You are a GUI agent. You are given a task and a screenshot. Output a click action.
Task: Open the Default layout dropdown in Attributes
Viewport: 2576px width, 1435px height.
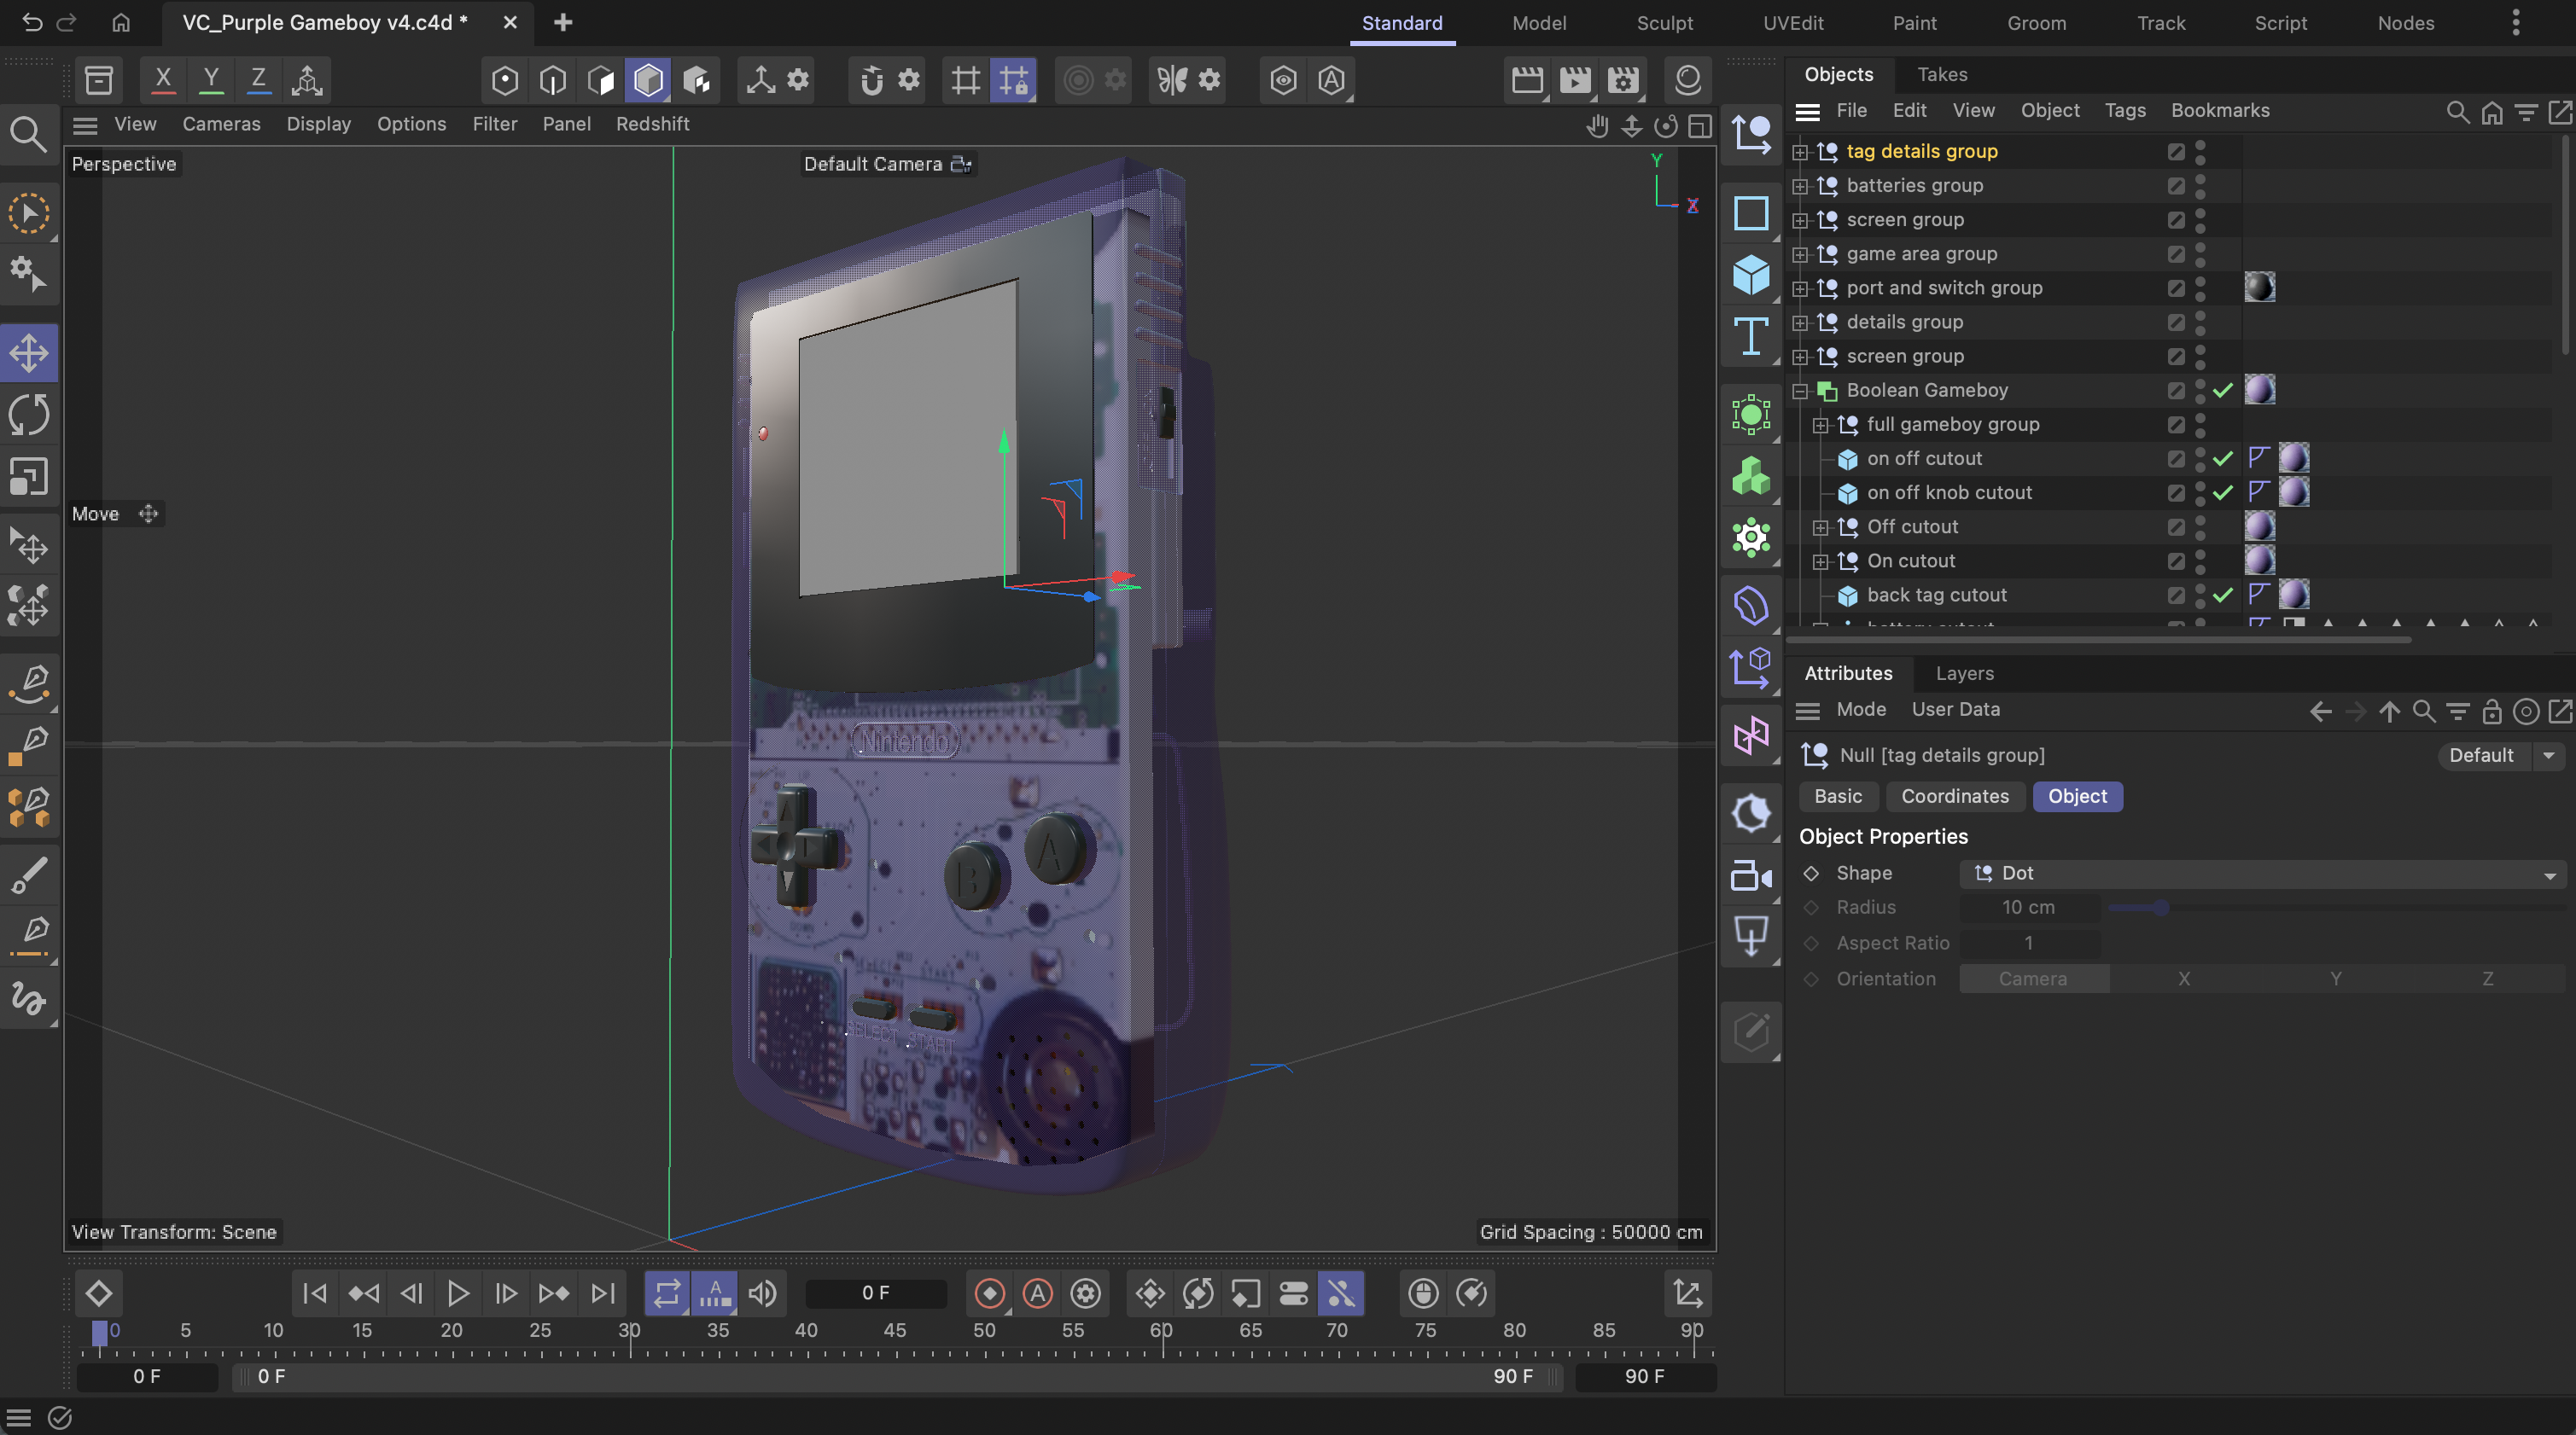2499,756
